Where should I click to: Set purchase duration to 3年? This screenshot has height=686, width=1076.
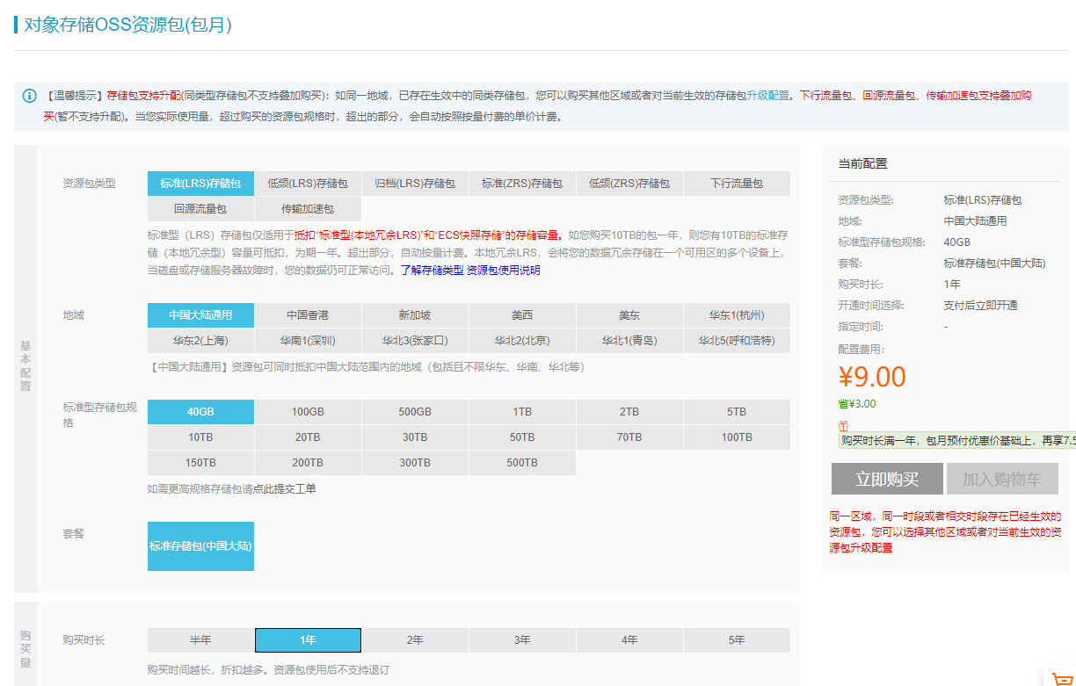pos(522,640)
